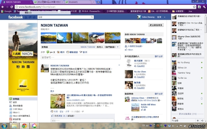
Task: Open the Jules Hwang profile link
Action: pos(146,17)
